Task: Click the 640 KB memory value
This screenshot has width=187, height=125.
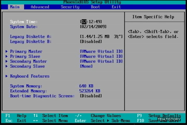Action: [86, 86]
